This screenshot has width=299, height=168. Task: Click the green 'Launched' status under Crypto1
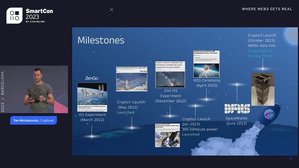coord(126,112)
